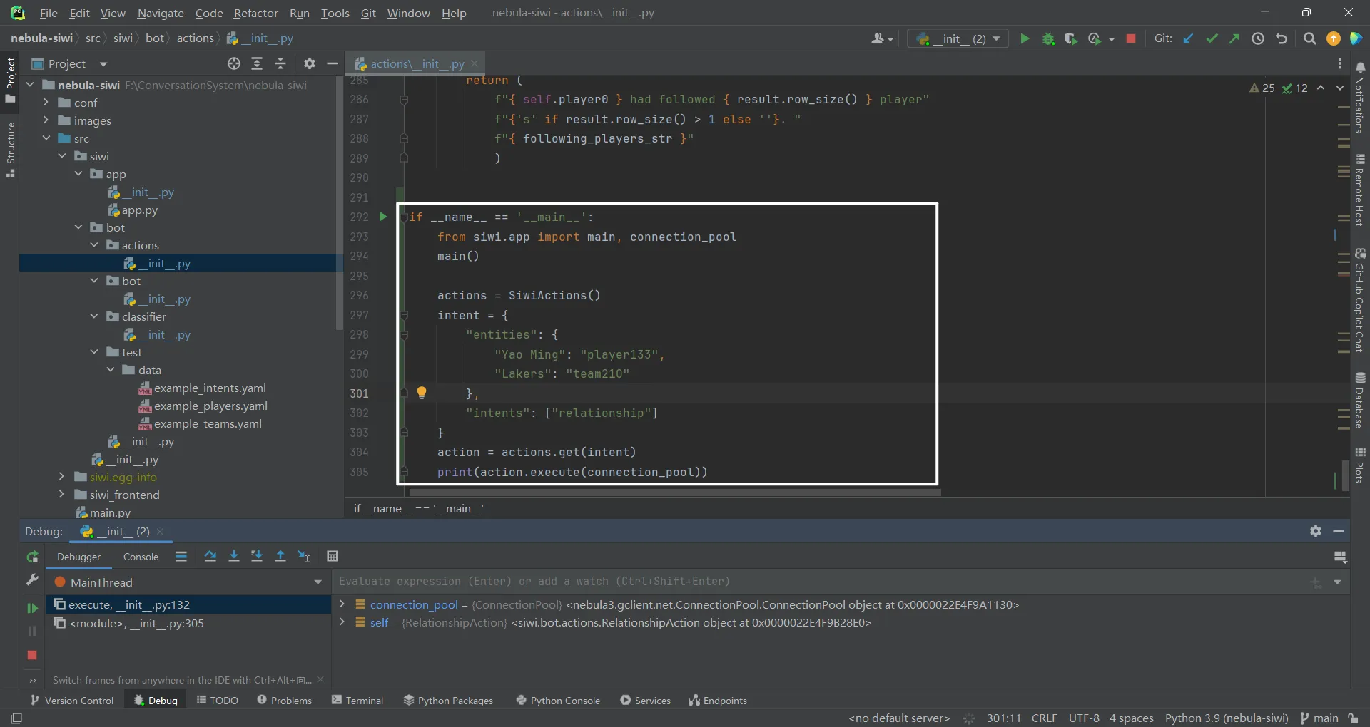Rerun debug session icon
The height and width of the screenshot is (727, 1370).
(x=32, y=557)
